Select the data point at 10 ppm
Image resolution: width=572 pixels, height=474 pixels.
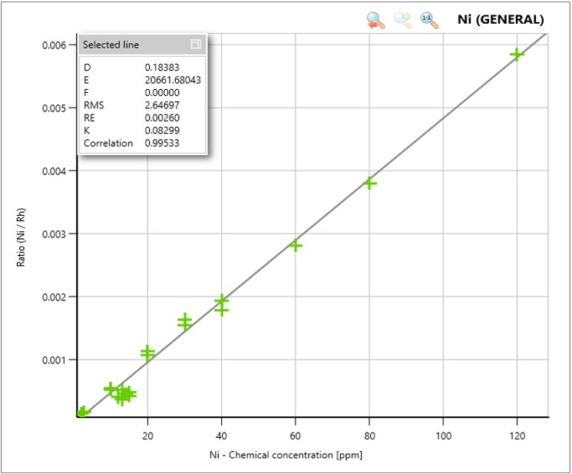tap(111, 389)
